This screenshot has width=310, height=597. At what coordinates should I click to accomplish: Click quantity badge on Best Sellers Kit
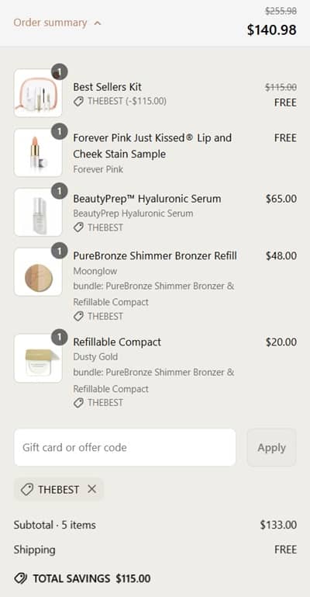click(x=59, y=72)
